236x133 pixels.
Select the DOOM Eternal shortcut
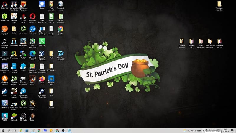coord(23,18)
